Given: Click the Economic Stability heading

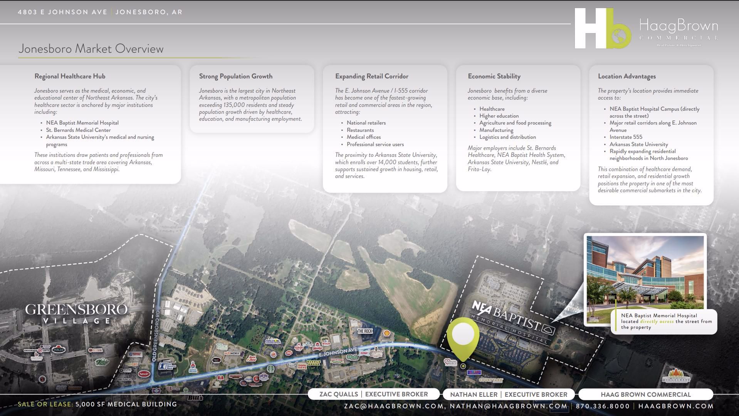Looking at the screenshot, I should click(x=494, y=76).
